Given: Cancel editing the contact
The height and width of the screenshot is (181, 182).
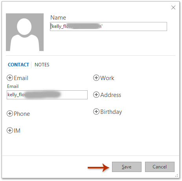Looking at the screenshot, I should [160, 167].
